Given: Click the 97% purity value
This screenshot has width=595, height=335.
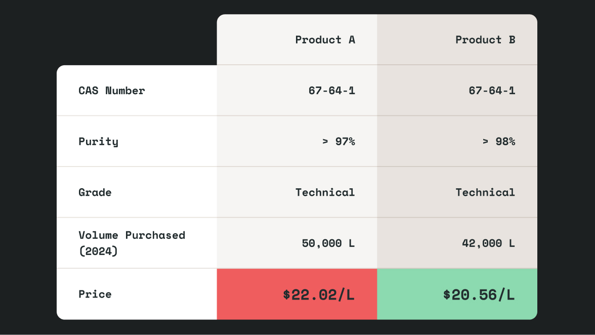Looking at the screenshot, I should 345,141.
